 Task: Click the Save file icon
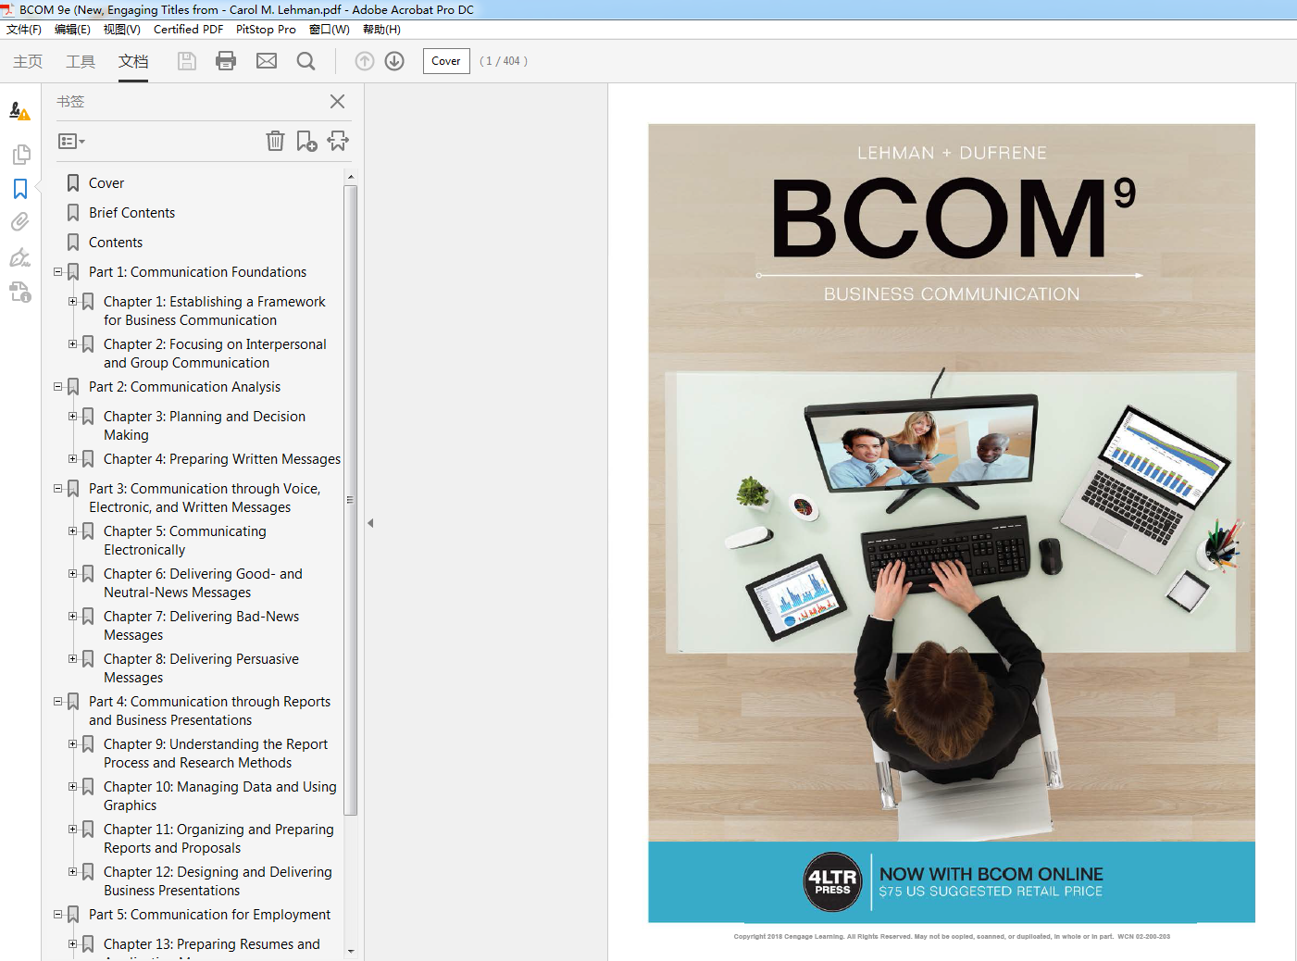(x=187, y=61)
